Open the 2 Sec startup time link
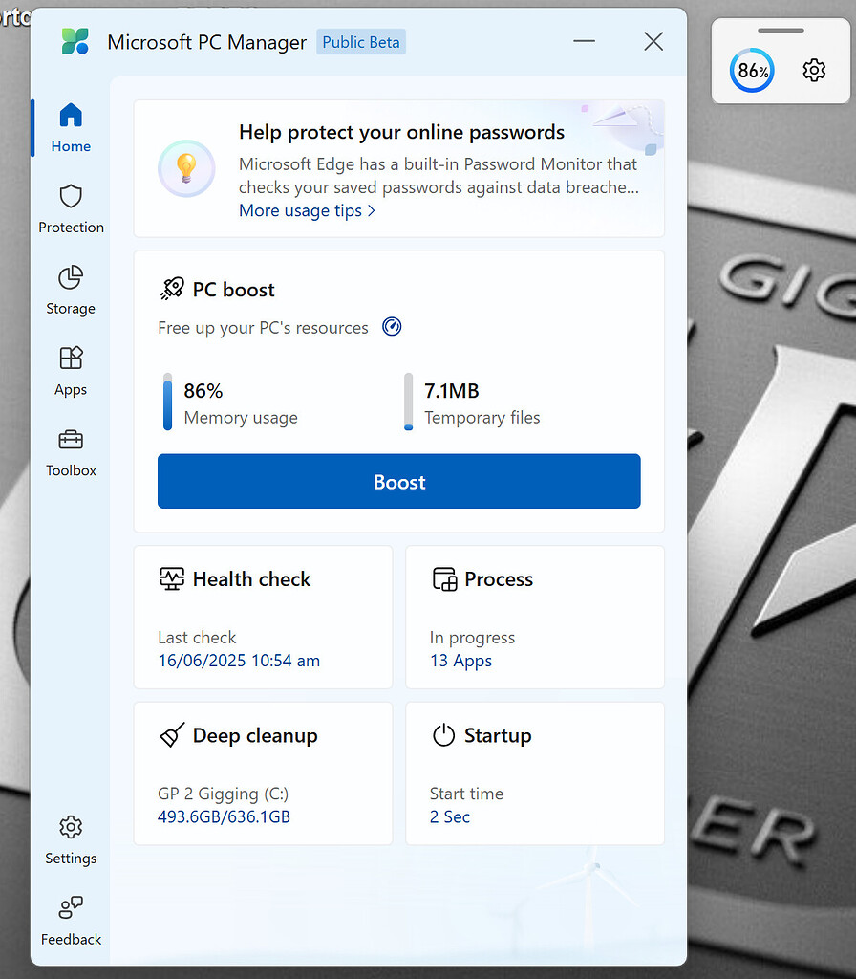 click(x=449, y=816)
